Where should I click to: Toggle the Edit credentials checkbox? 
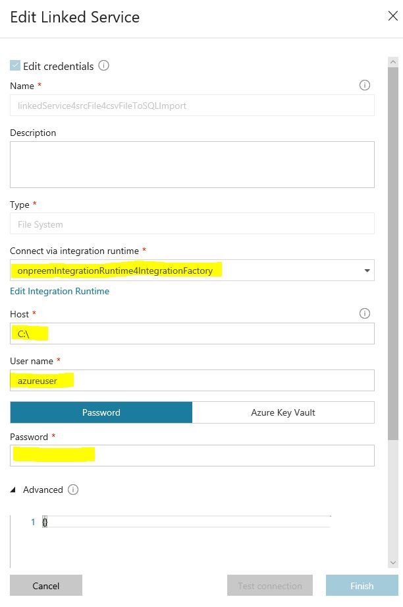coord(15,65)
